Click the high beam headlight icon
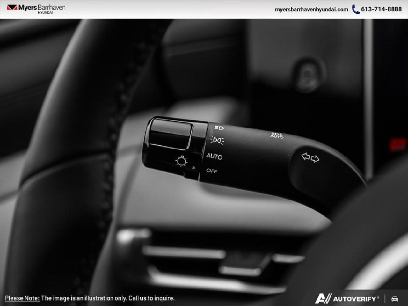The image size is (408, 306). [x=219, y=127]
